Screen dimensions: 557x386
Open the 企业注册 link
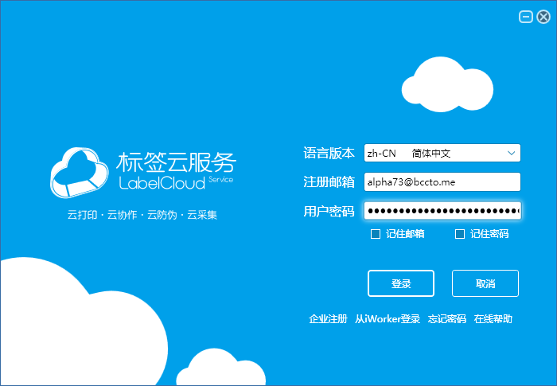tap(328, 319)
